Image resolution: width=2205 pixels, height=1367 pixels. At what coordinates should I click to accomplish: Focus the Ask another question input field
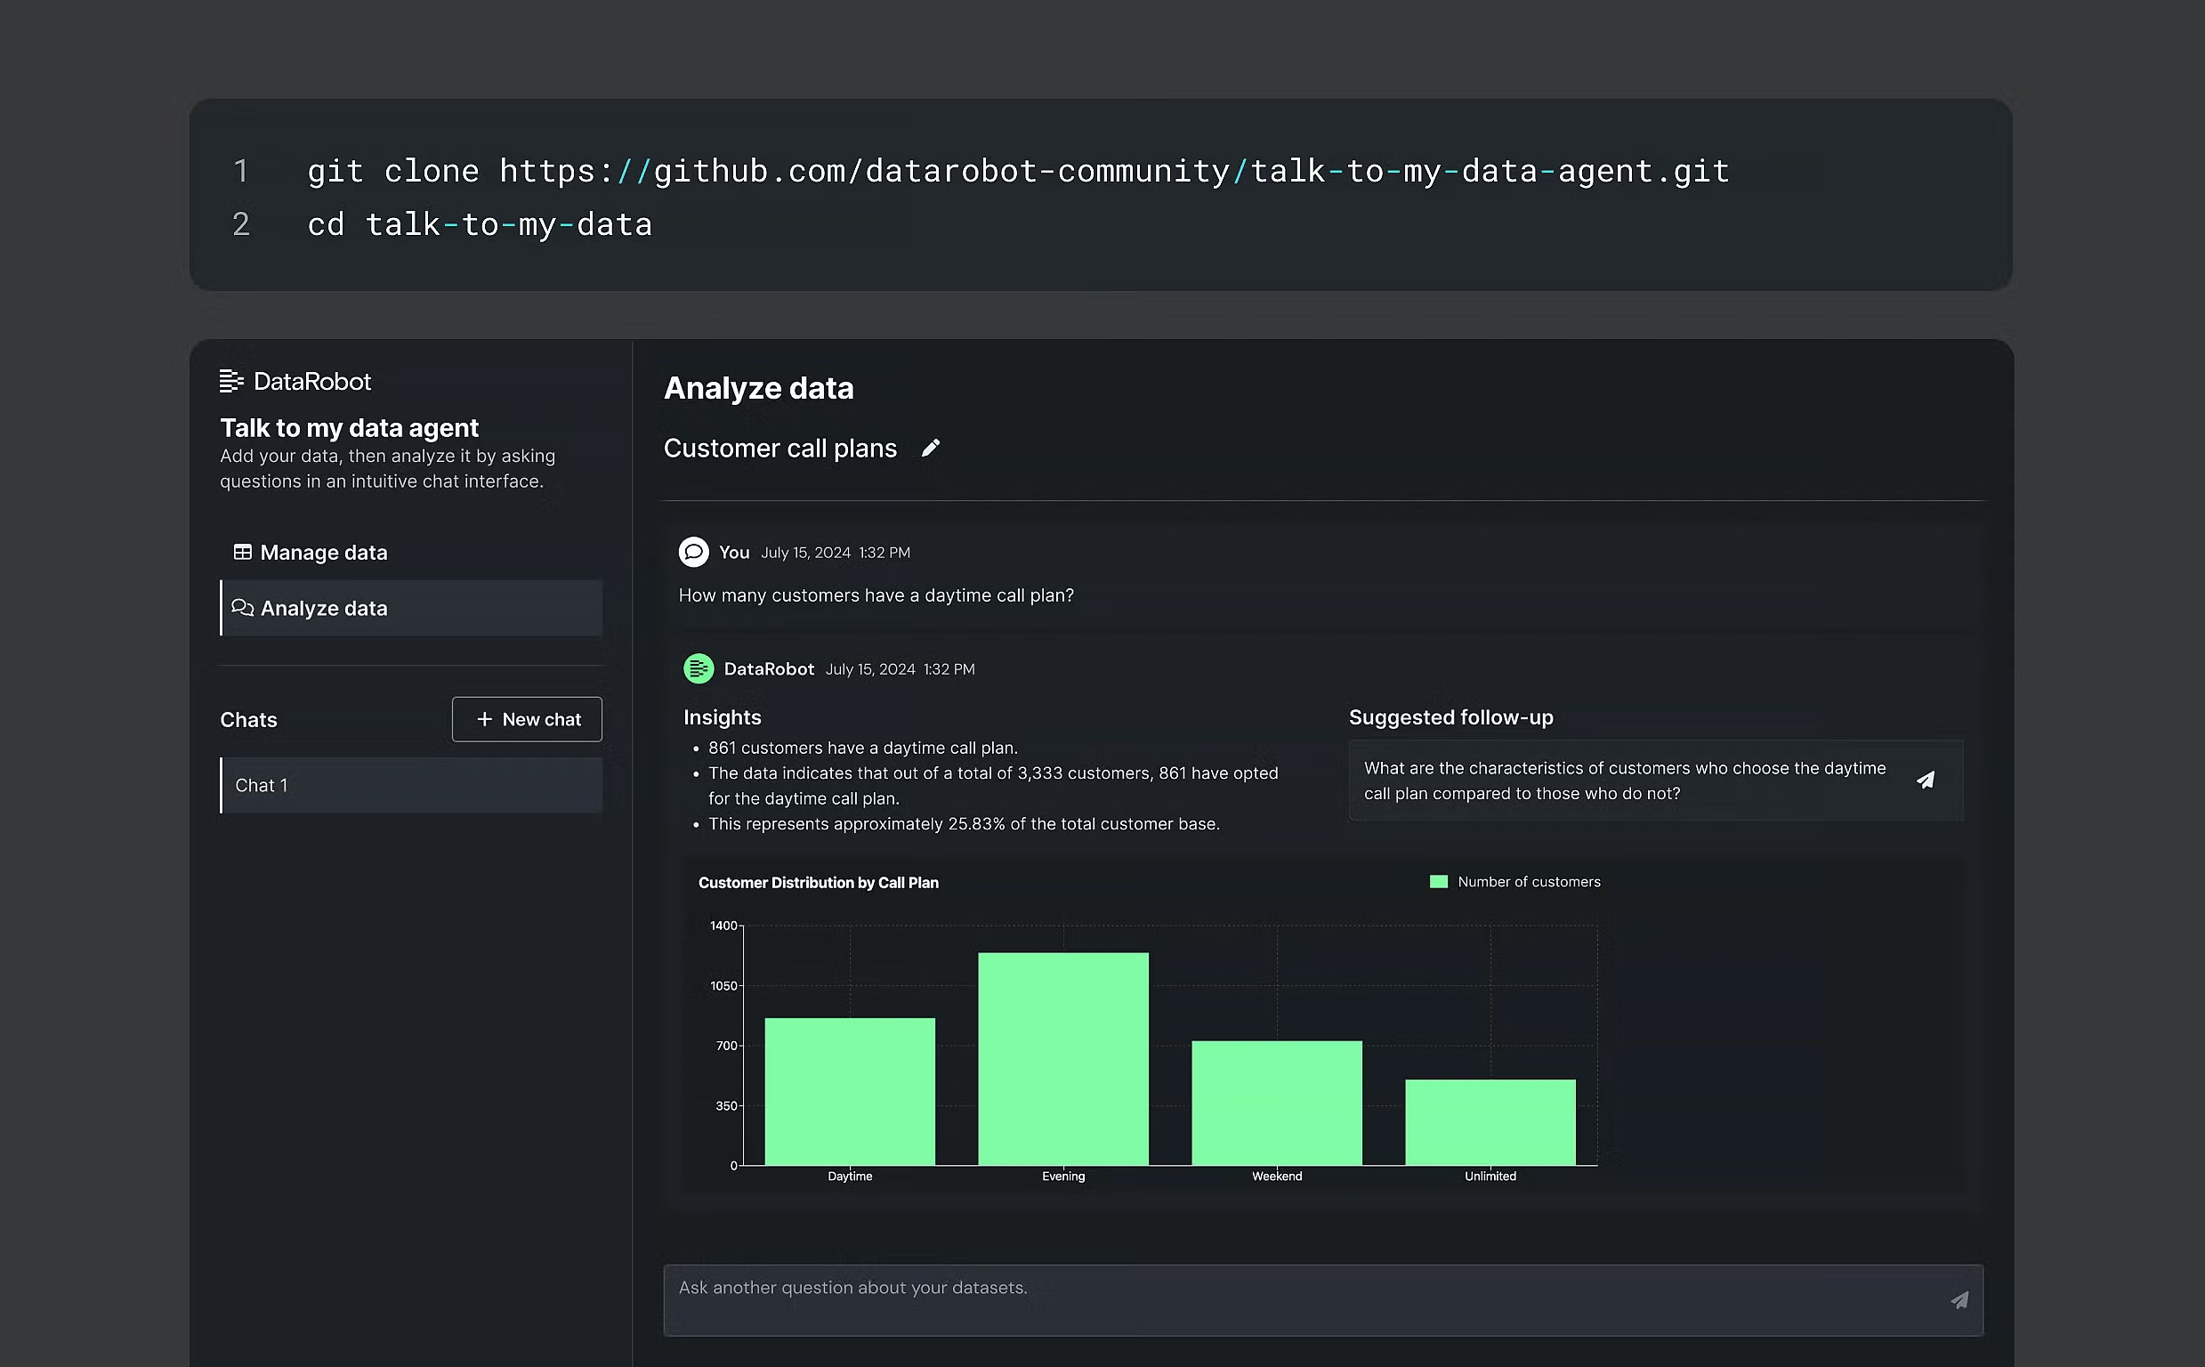click(x=1301, y=1299)
